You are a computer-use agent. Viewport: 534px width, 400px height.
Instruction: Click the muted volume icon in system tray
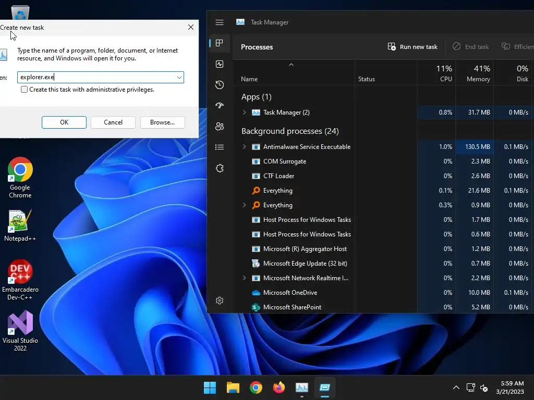coord(483,387)
